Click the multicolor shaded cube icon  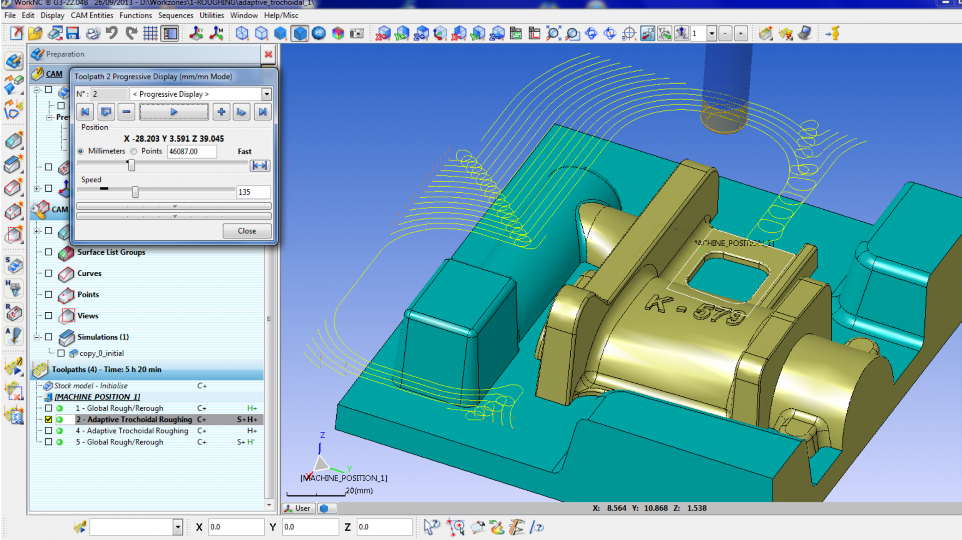click(x=338, y=34)
